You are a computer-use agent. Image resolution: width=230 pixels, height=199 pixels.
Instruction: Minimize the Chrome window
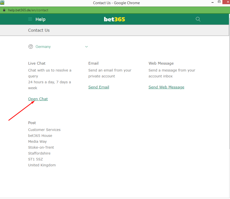tap(212, 2)
